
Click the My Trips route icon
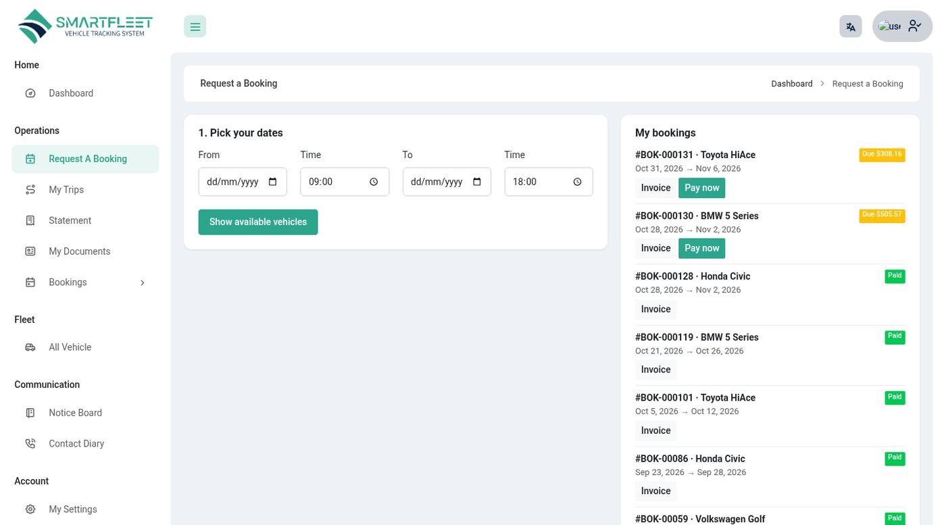[x=30, y=190]
